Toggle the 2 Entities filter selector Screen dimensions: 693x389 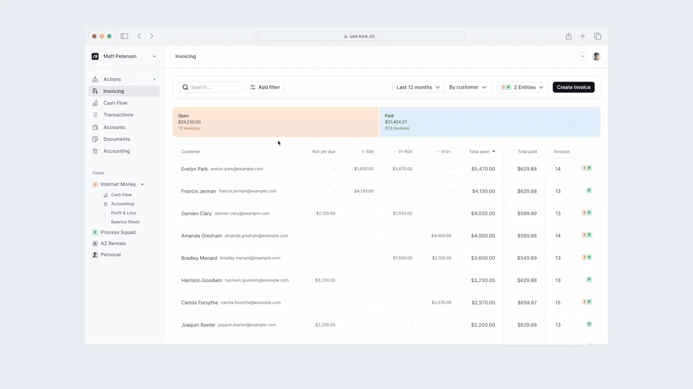522,87
